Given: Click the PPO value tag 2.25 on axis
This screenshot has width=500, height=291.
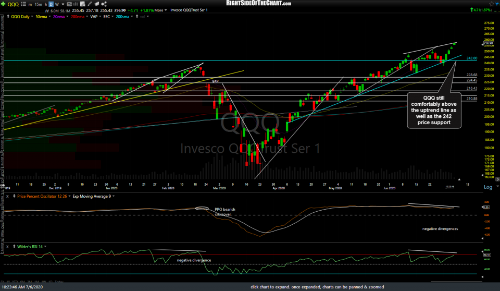Looking at the screenshot, I should (486, 208).
